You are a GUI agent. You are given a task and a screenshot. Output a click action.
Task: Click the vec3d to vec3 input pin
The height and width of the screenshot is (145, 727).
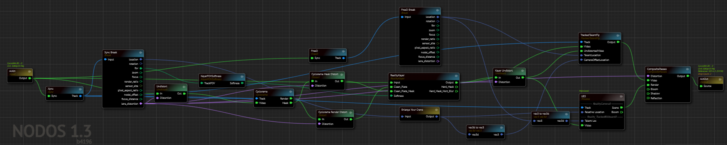tap(470, 135)
